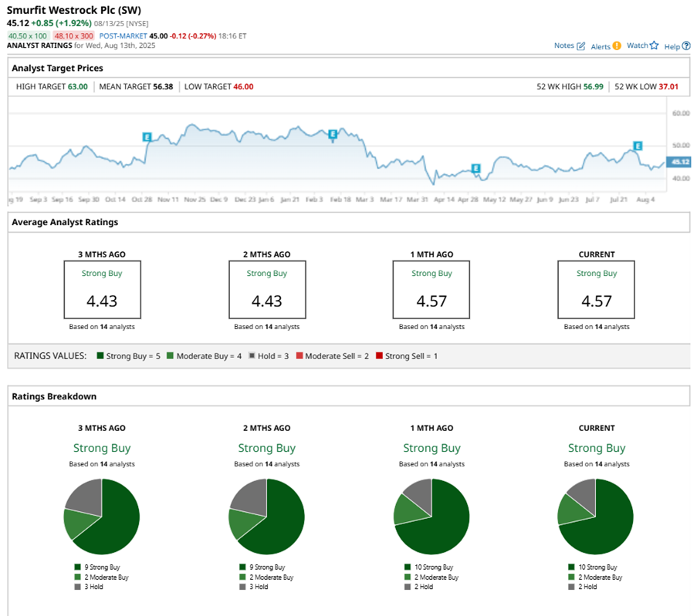Click the MEAN TARGET 56.38 value
The image size is (697, 616).
163,86
